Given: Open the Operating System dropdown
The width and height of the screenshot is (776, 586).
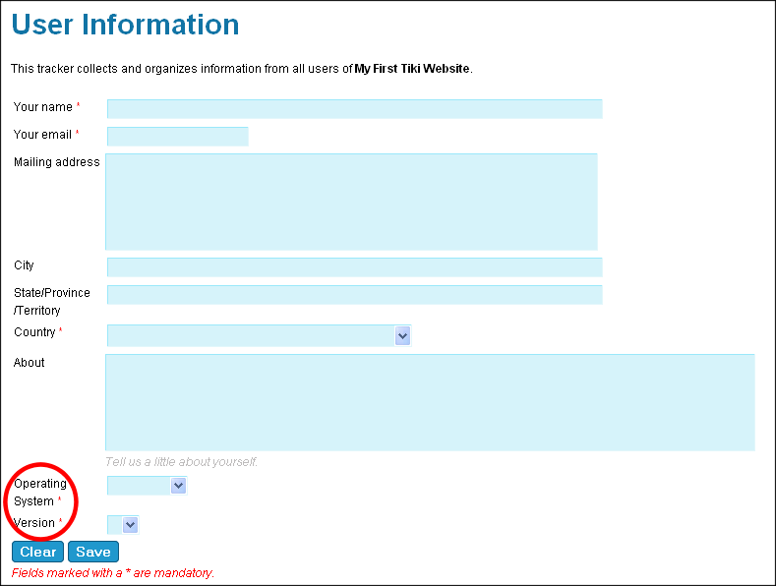Looking at the screenshot, I should [x=147, y=486].
